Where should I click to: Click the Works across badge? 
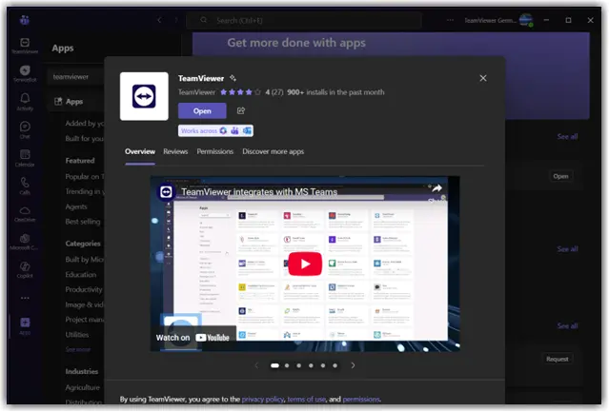215,130
